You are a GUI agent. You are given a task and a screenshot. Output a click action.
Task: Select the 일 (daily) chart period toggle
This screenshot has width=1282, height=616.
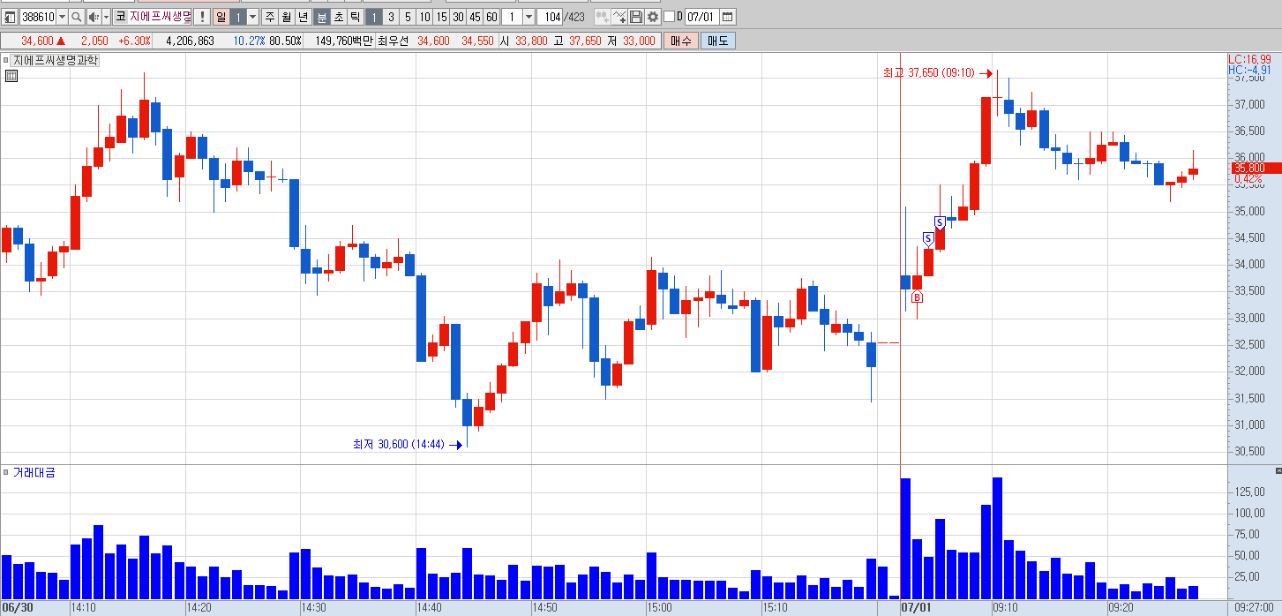pyautogui.click(x=221, y=17)
